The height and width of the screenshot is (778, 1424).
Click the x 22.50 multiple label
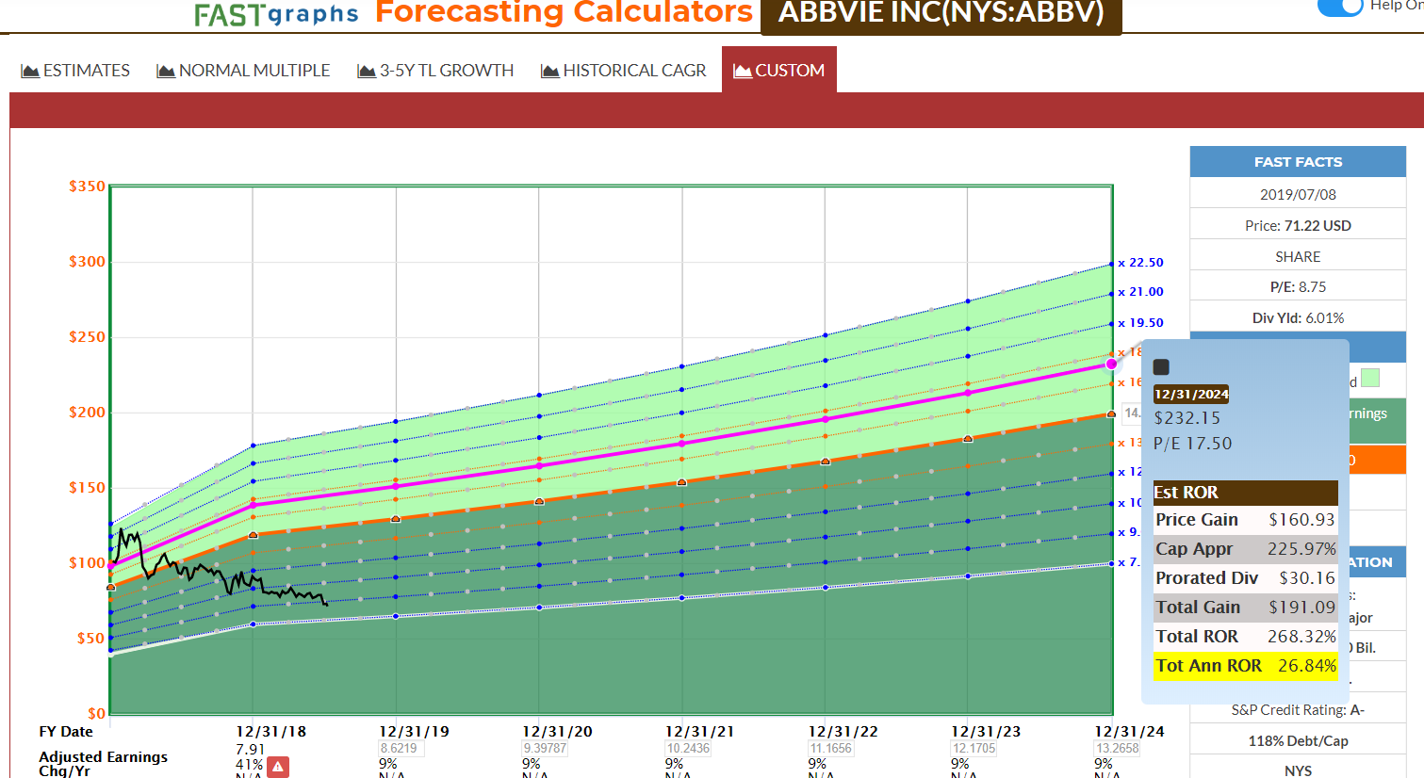[x=1140, y=263]
